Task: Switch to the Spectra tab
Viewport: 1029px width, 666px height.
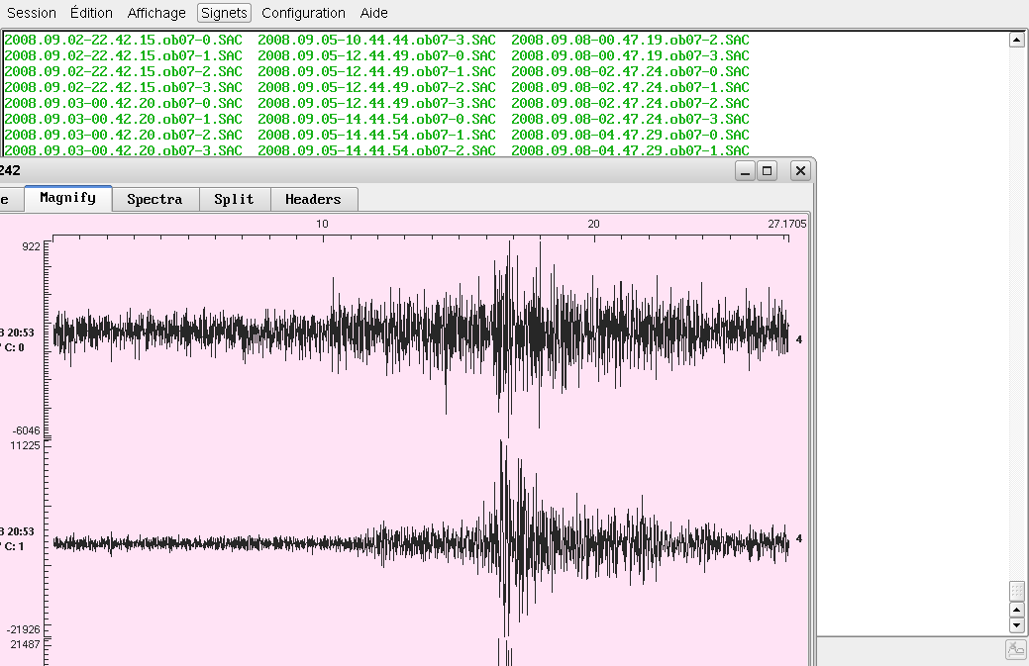Action: point(154,199)
